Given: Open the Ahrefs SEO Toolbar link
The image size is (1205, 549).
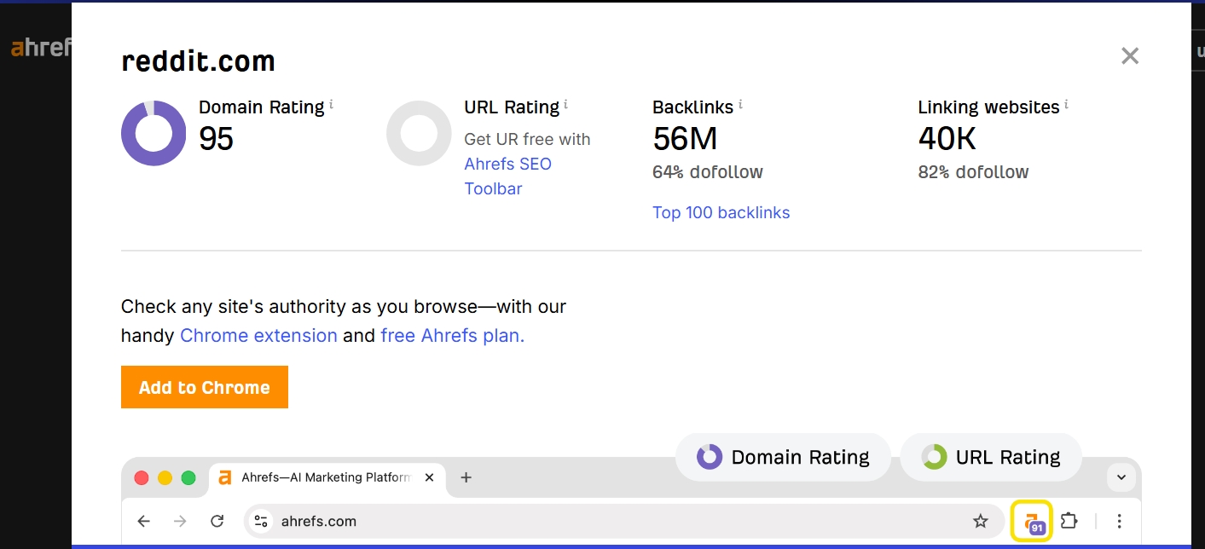Looking at the screenshot, I should click(507, 176).
